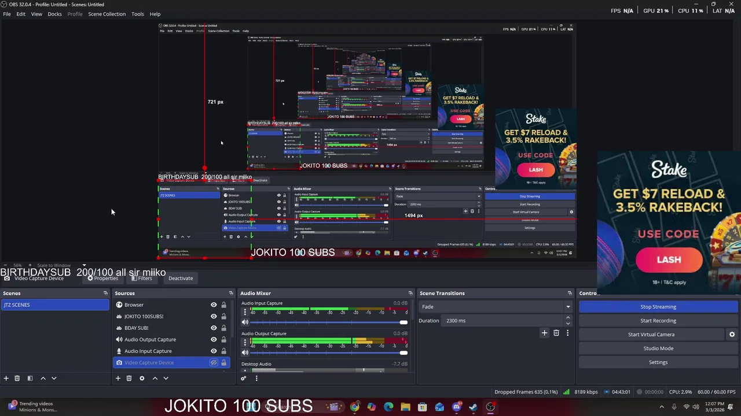The width and height of the screenshot is (741, 416).
Task: Hide the BDAY SUB! source
Action: [x=214, y=328]
